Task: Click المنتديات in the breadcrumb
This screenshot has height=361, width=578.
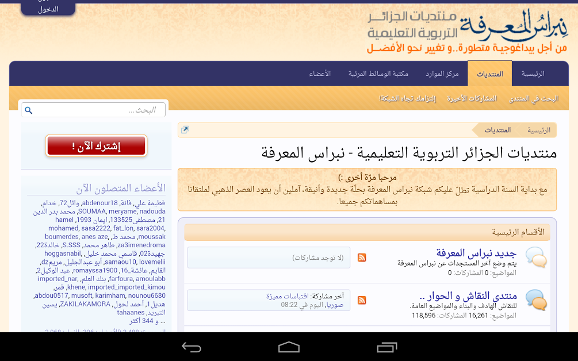Action: (x=497, y=130)
